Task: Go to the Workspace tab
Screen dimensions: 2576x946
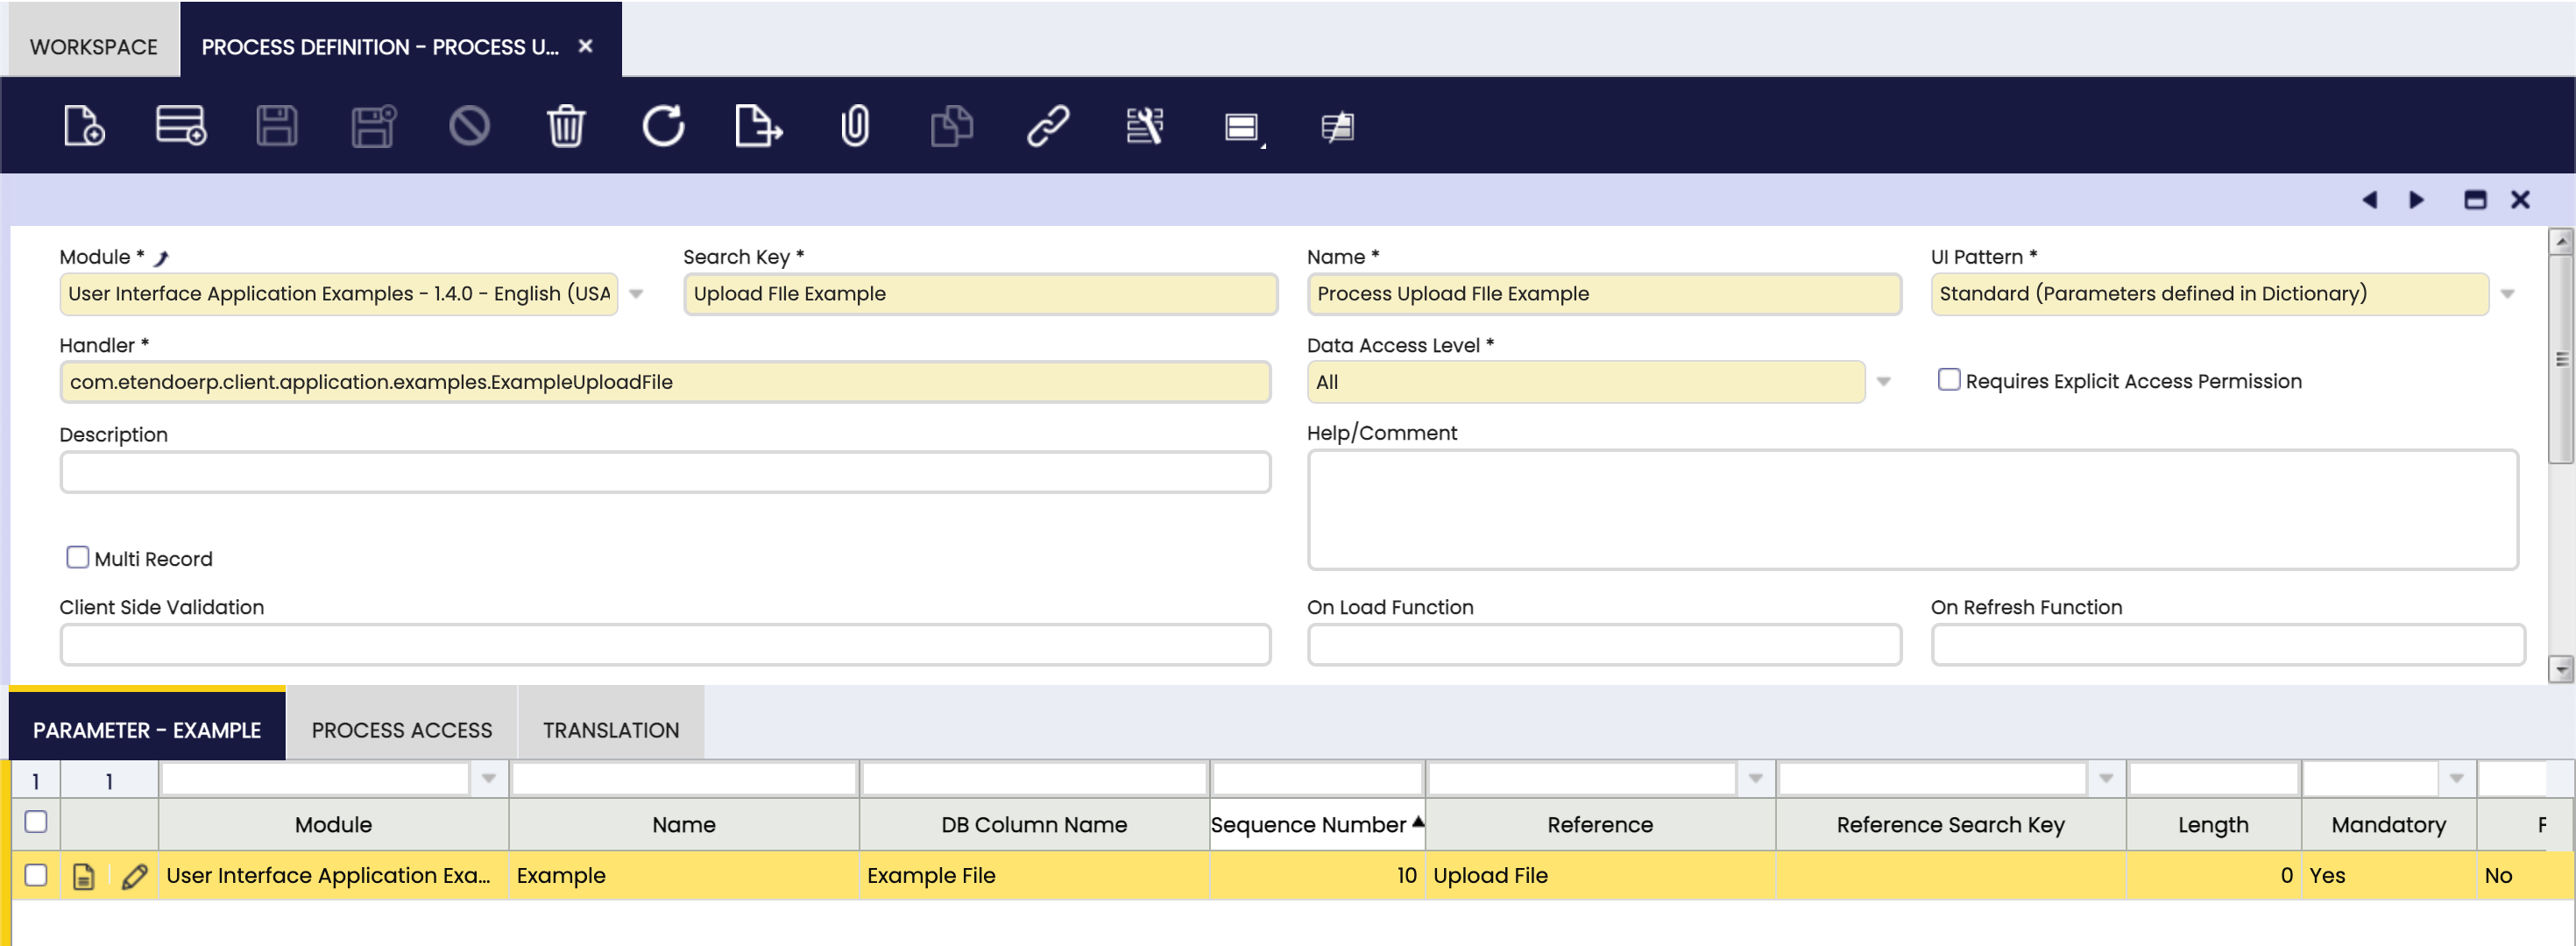Action: point(93,47)
